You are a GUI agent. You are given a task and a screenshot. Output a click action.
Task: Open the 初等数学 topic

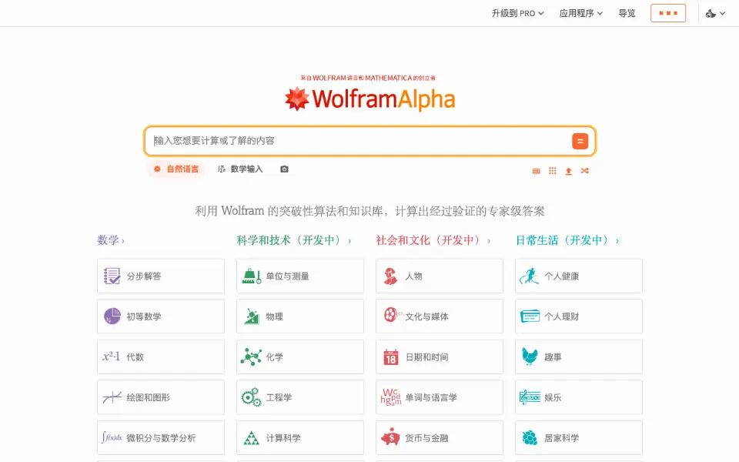(161, 316)
